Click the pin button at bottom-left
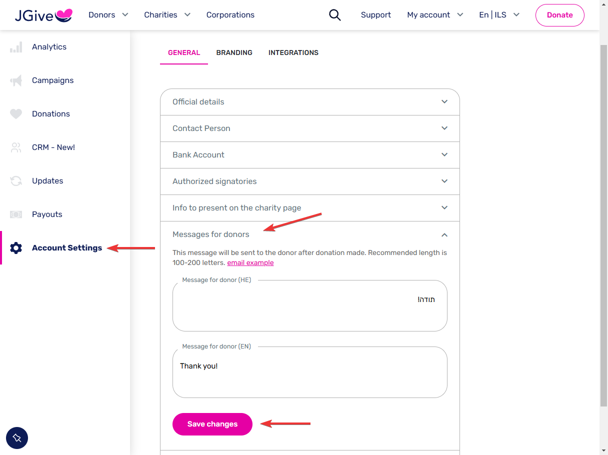The width and height of the screenshot is (608, 455). (x=17, y=438)
